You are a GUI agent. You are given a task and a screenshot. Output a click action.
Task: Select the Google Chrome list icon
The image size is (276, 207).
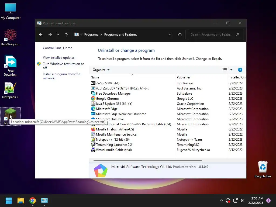point(93,98)
